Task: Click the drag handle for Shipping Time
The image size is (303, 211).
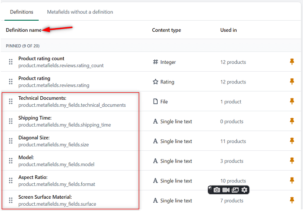Action: [x=11, y=121]
